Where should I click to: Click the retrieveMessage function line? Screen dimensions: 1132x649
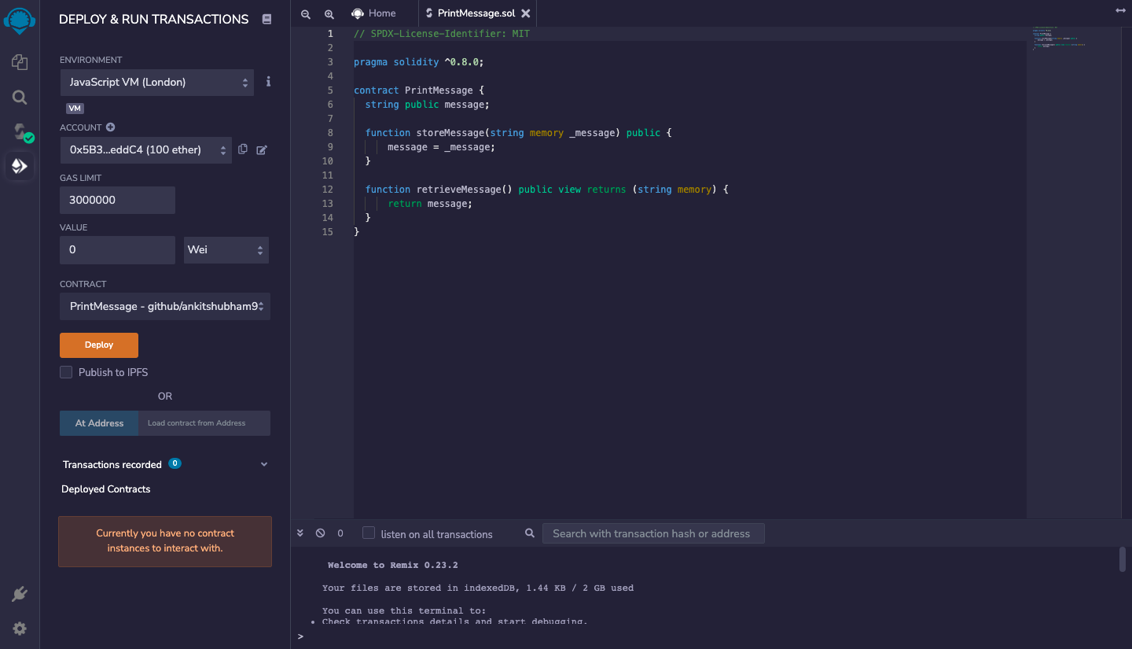pyautogui.click(x=547, y=189)
